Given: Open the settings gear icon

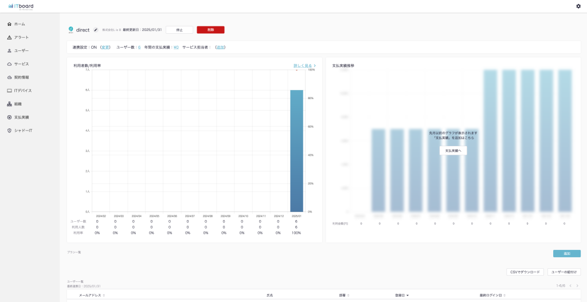Looking at the screenshot, I should click(x=578, y=6).
